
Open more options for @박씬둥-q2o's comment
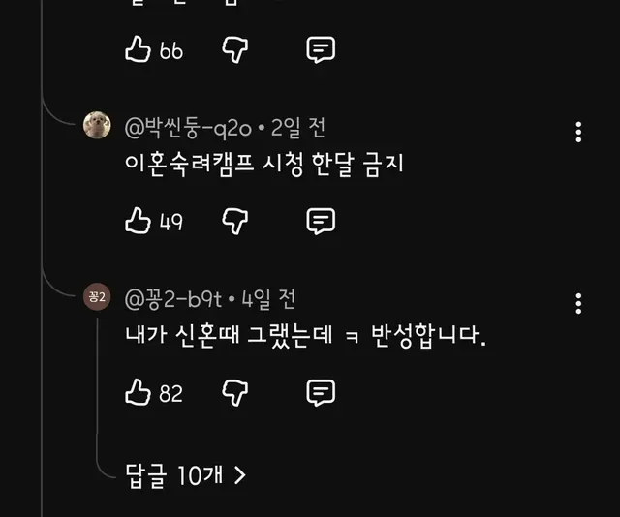[578, 133]
